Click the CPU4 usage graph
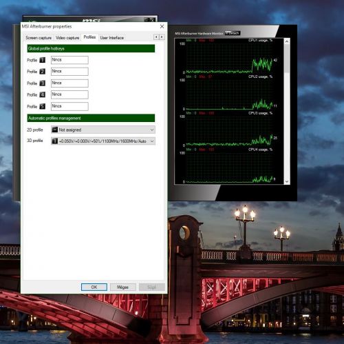 pos(229,168)
